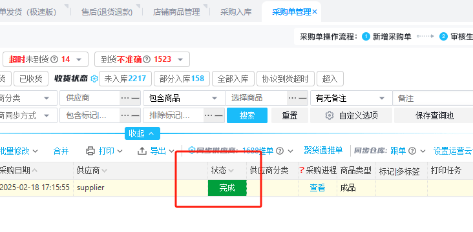Image resolution: width=473 pixels, height=232 pixels.
Task: Click the 保存查询池 button
Action: 434,115
